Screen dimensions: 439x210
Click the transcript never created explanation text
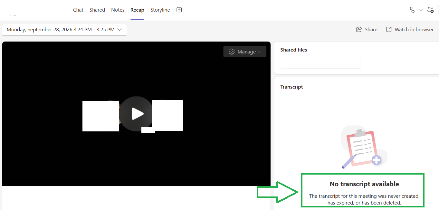click(364, 199)
